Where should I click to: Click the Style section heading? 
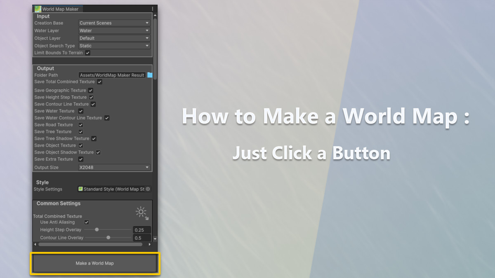point(42,182)
